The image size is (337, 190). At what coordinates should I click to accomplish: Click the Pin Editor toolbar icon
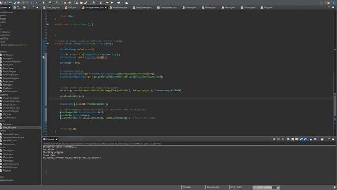coord(127,3)
